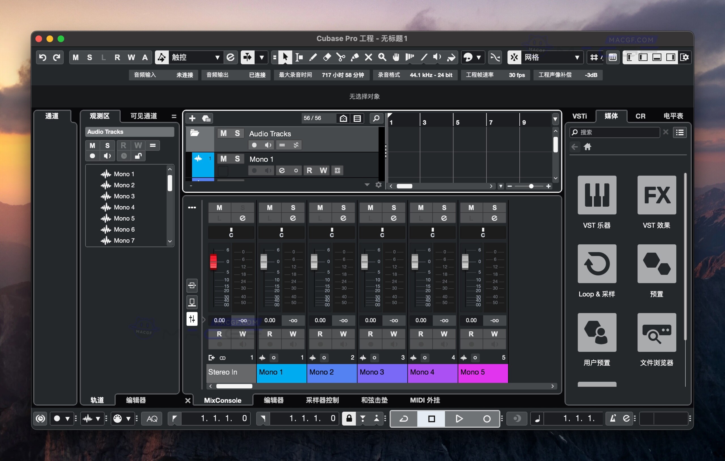
Task: Select the Eraser tool
Action: (x=327, y=57)
